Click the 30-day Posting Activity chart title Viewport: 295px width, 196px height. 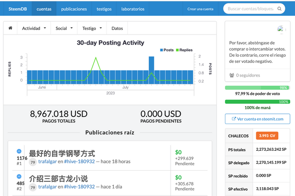pos(111,43)
